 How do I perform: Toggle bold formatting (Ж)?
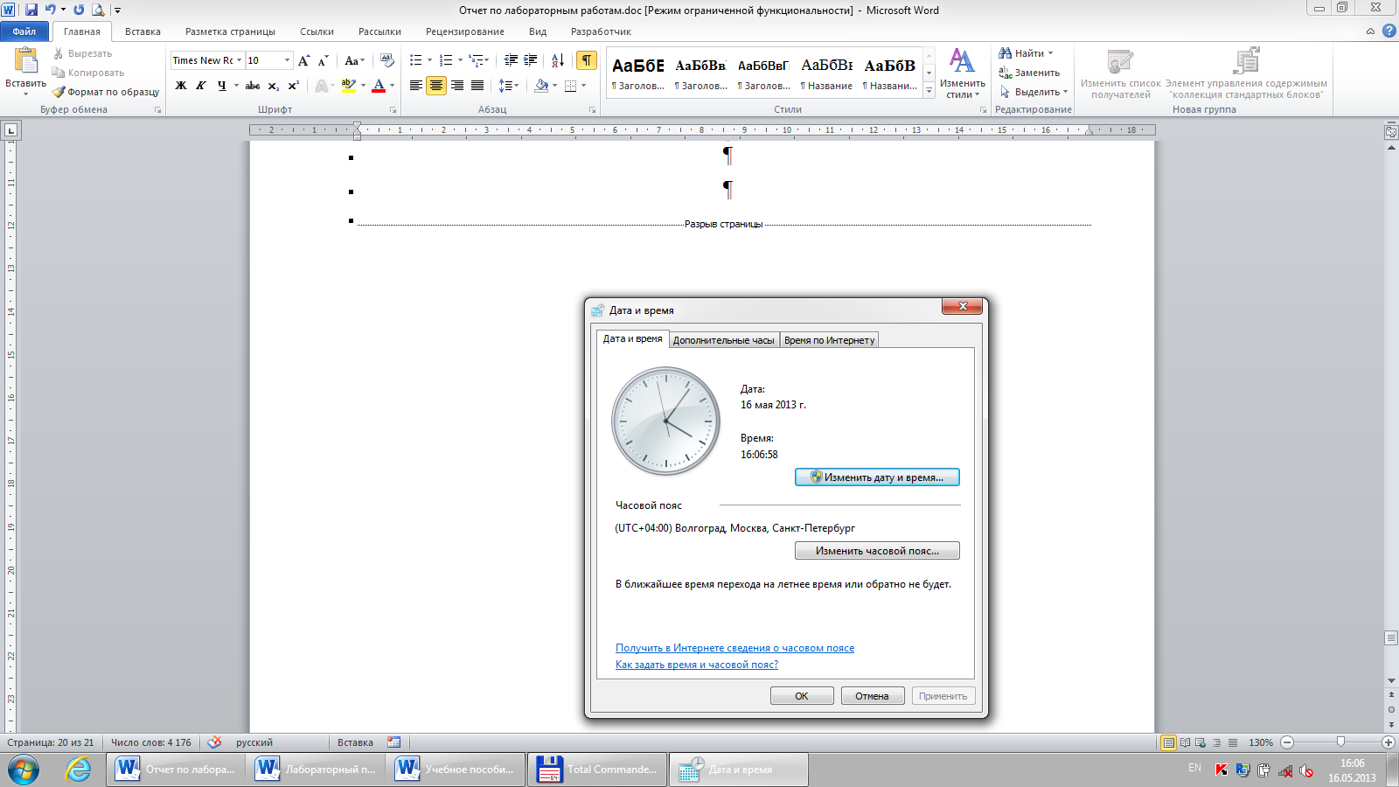pos(181,86)
